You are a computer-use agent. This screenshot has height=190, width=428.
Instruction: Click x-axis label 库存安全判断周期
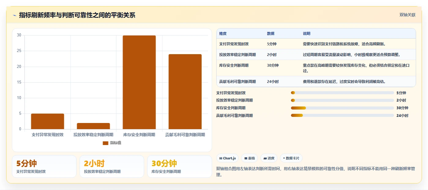pyautogui.click(x=139, y=135)
